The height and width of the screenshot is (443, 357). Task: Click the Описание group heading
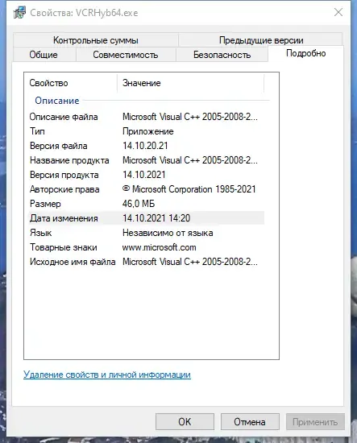coord(57,101)
